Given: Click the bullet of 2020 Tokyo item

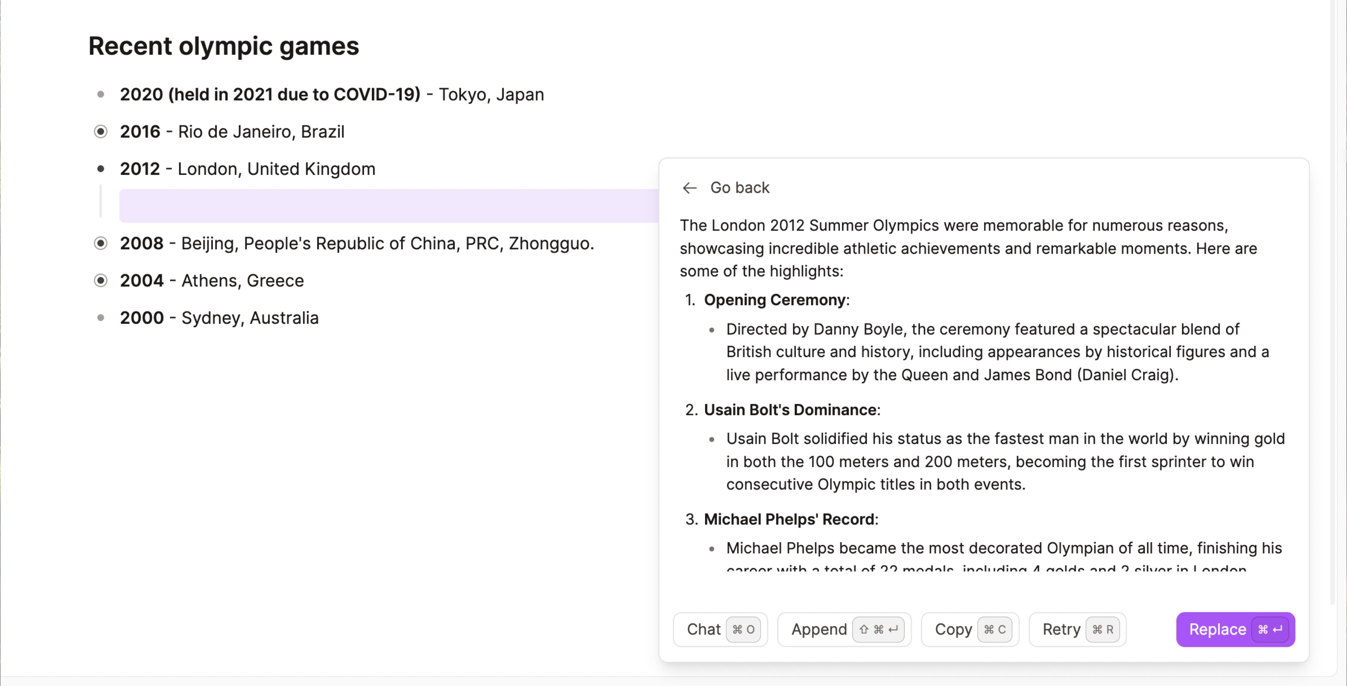Looking at the screenshot, I should click(x=100, y=94).
